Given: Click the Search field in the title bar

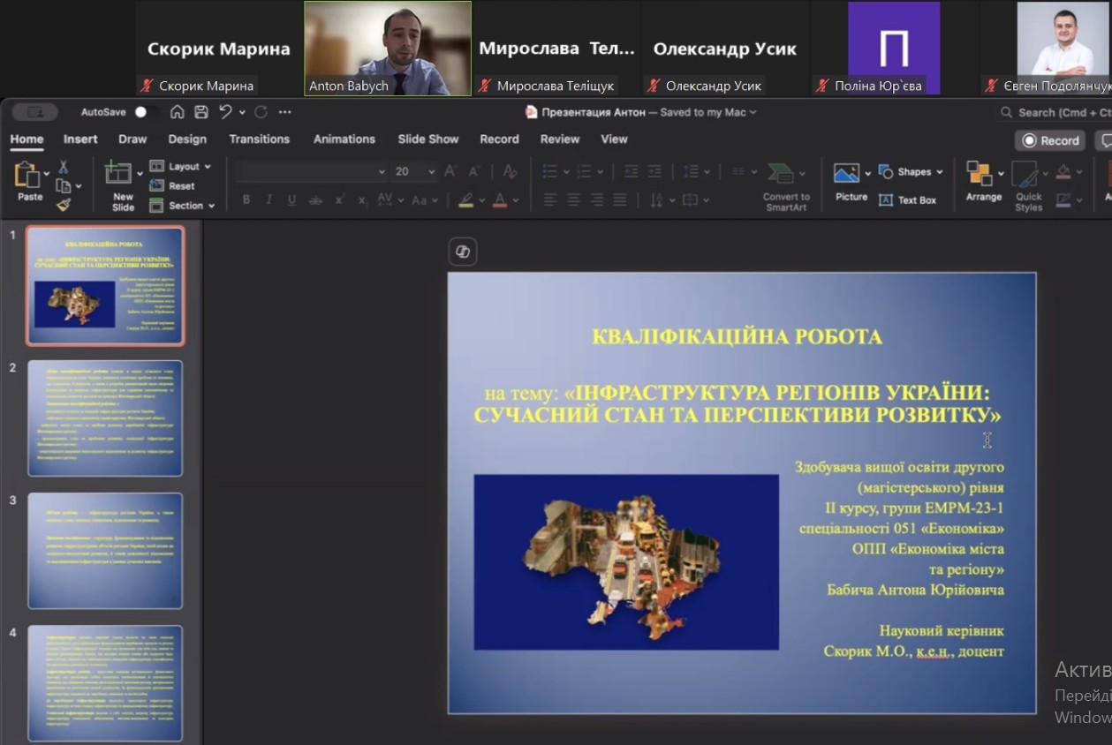Looking at the screenshot, I should click(1056, 112).
